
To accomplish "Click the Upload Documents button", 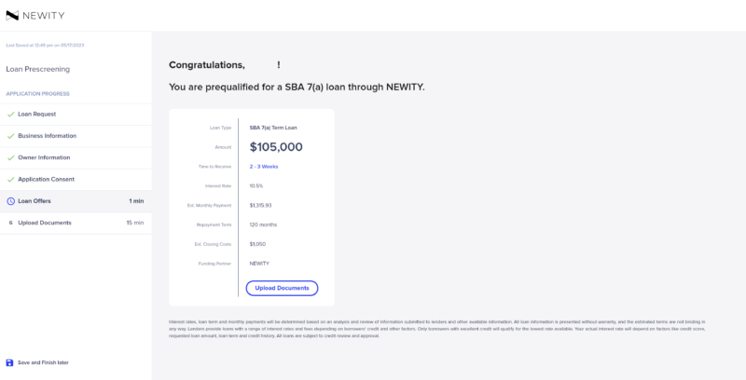I will [282, 288].
